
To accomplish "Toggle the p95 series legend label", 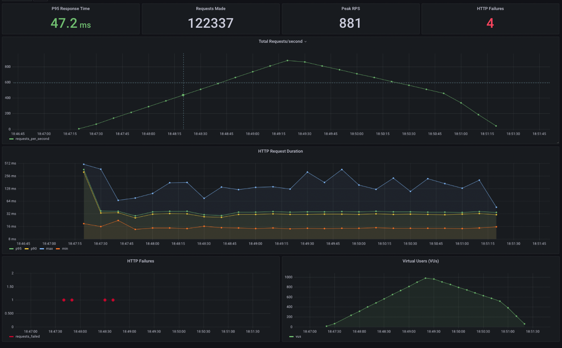I will click(19, 249).
